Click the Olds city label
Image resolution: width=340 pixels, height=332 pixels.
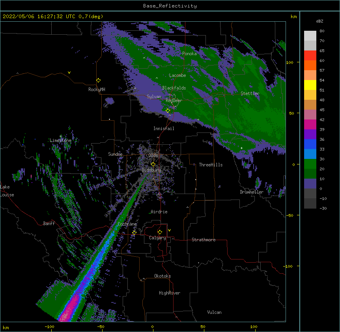(153, 155)
